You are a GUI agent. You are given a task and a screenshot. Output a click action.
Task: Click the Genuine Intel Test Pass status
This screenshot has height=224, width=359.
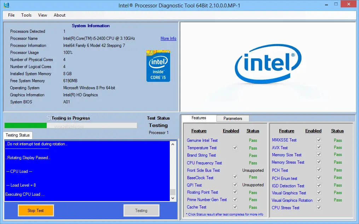pos(253,140)
